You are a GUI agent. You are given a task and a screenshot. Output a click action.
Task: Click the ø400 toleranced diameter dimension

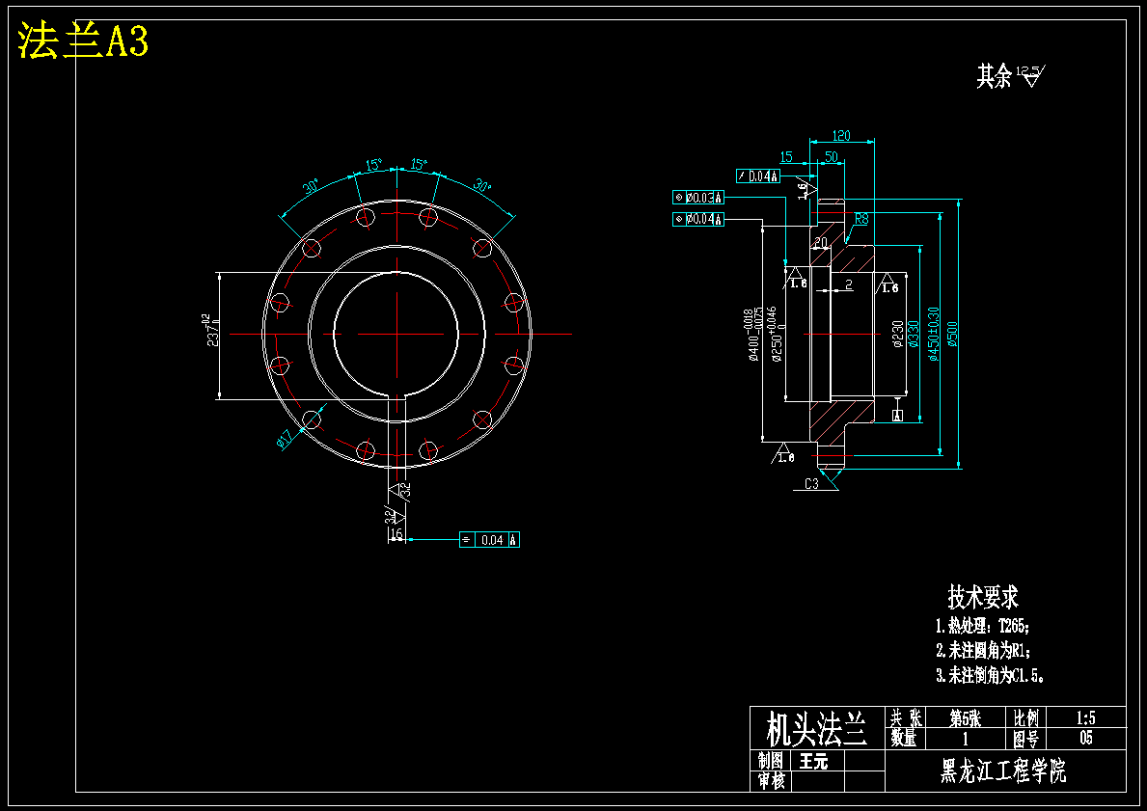pos(754,335)
